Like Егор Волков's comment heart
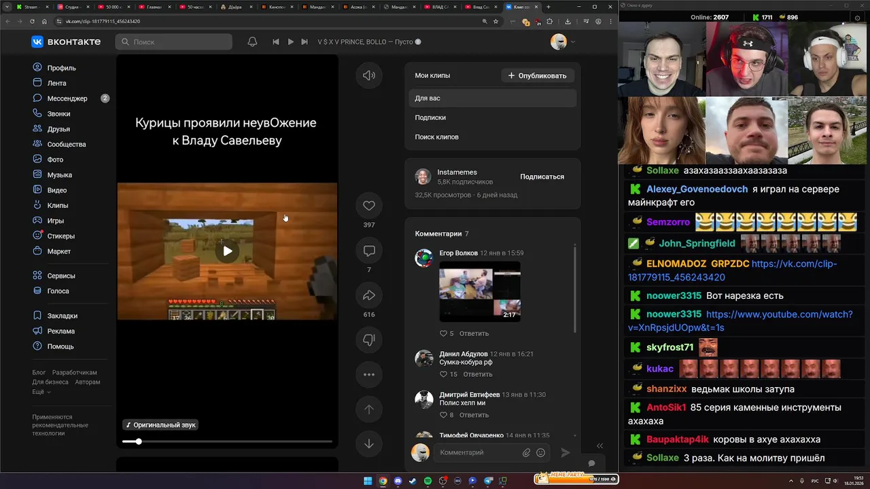The image size is (870, 489). pyautogui.click(x=443, y=333)
